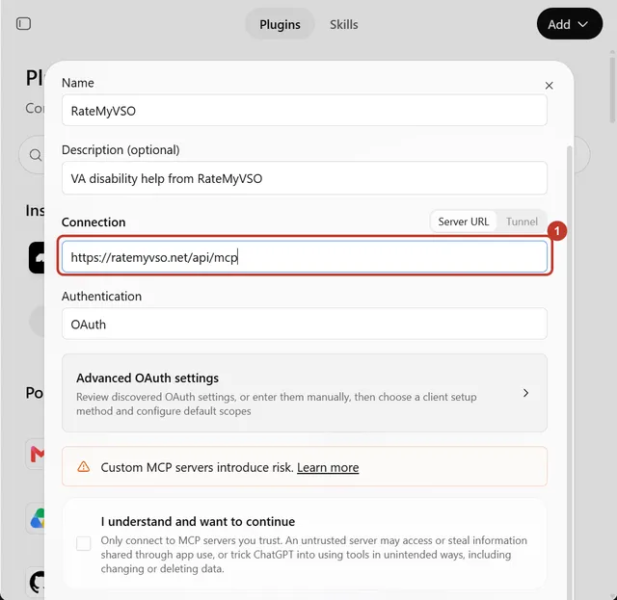This screenshot has width=617, height=600.
Task: Expand Advanced OAuth settings chevron
Action: click(x=525, y=393)
